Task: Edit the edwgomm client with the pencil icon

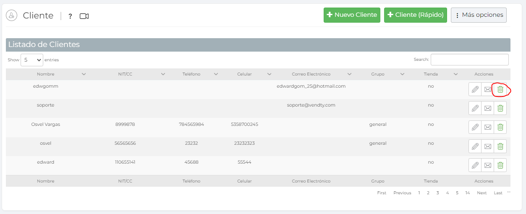Action: point(475,89)
